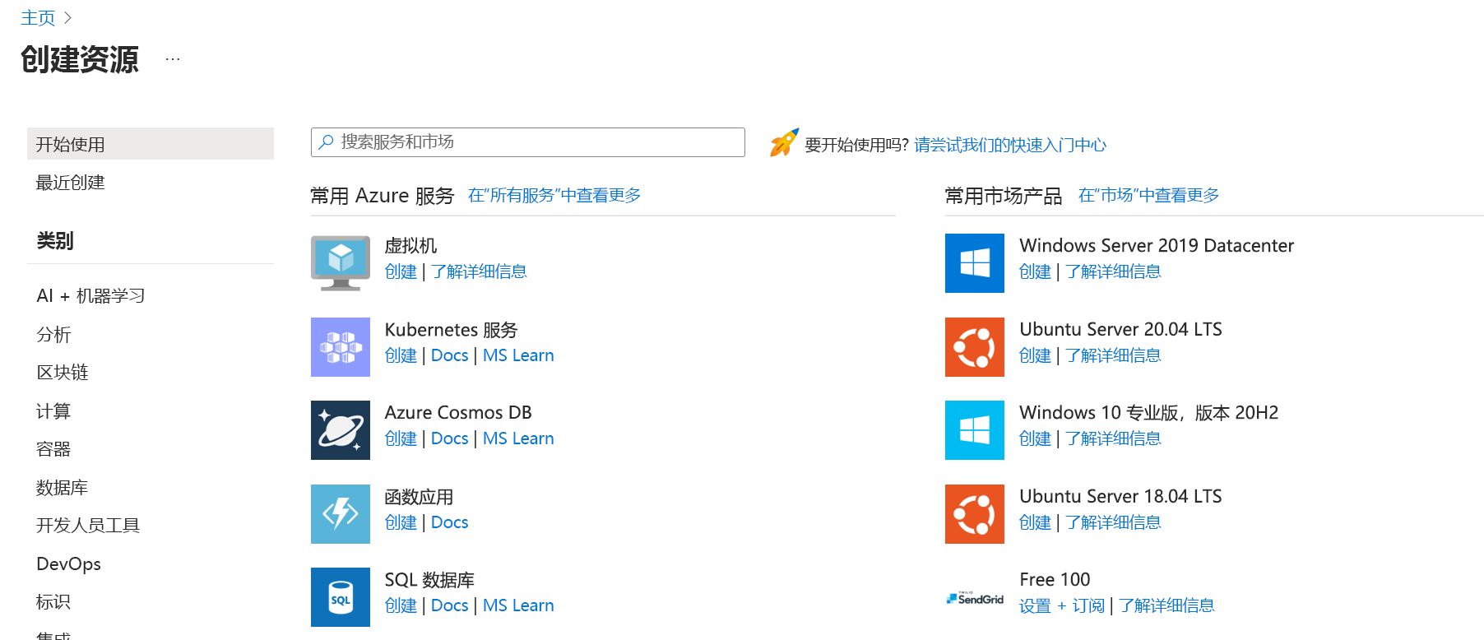The height and width of the screenshot is (640, 1484).
Task: Go back to 主页 breadcrumb
Action: coord(38,18)
